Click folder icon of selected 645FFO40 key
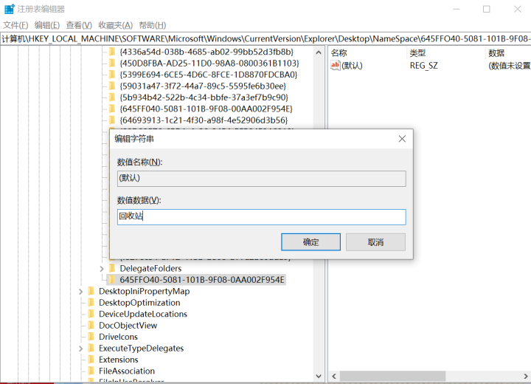This screenshot has width=531, height=384. (112, 280)
